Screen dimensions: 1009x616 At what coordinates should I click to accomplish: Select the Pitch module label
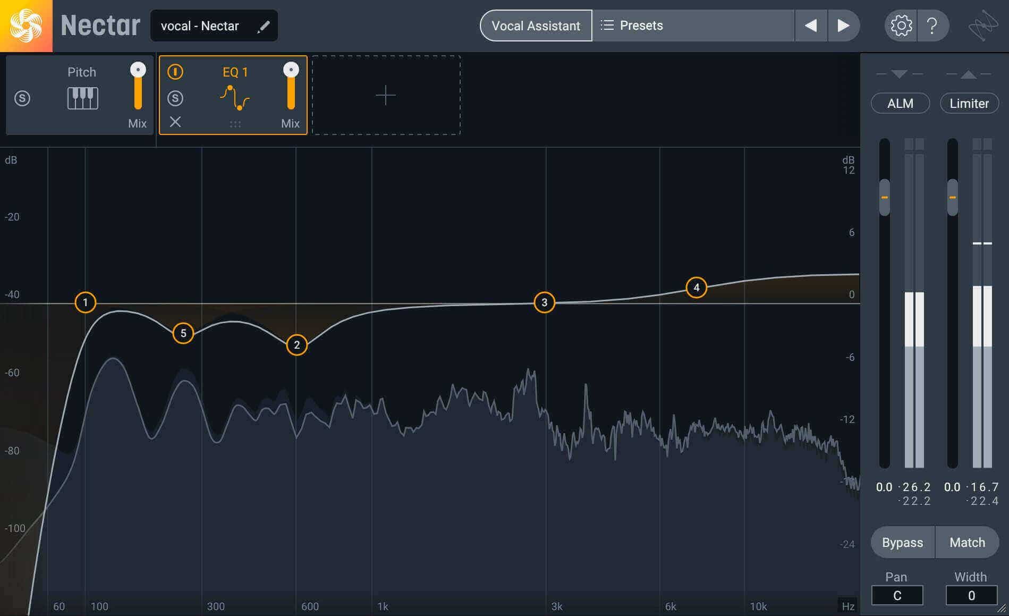pyautogui.click(x=82, y=72)
